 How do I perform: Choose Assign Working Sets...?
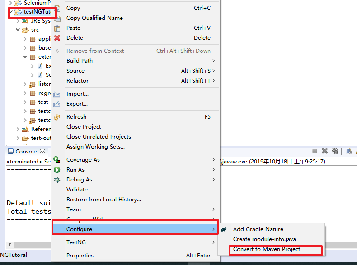tap(136, 147)
